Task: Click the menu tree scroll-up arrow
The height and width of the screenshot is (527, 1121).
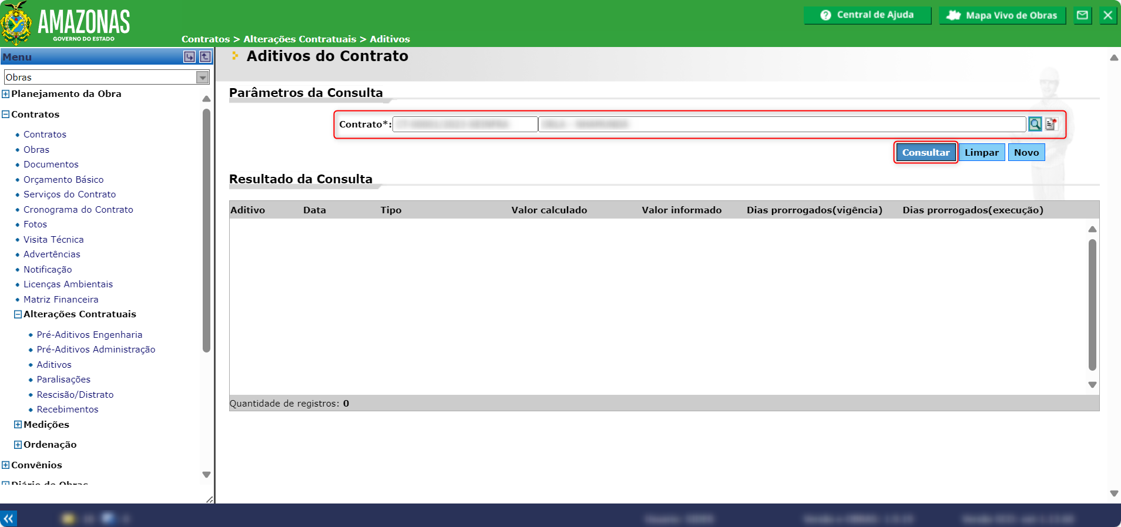Action: [206, 99]
